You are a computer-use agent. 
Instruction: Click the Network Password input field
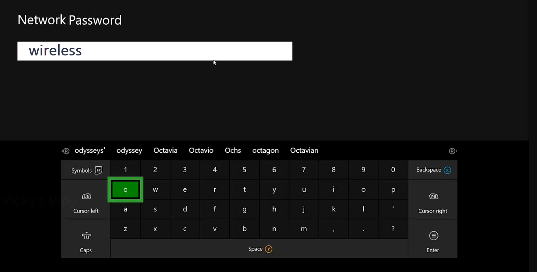155,51
